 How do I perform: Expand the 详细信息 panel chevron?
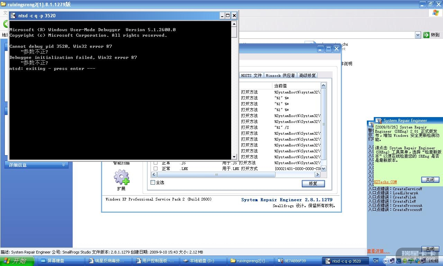[63, 165]
